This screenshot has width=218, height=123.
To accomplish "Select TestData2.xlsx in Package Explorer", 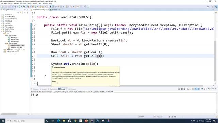I will (x=14, y=41).
